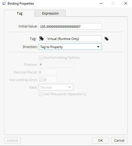
Task: Toggle the Use Leading Zeros checkbox
Action: pos(41,80)
